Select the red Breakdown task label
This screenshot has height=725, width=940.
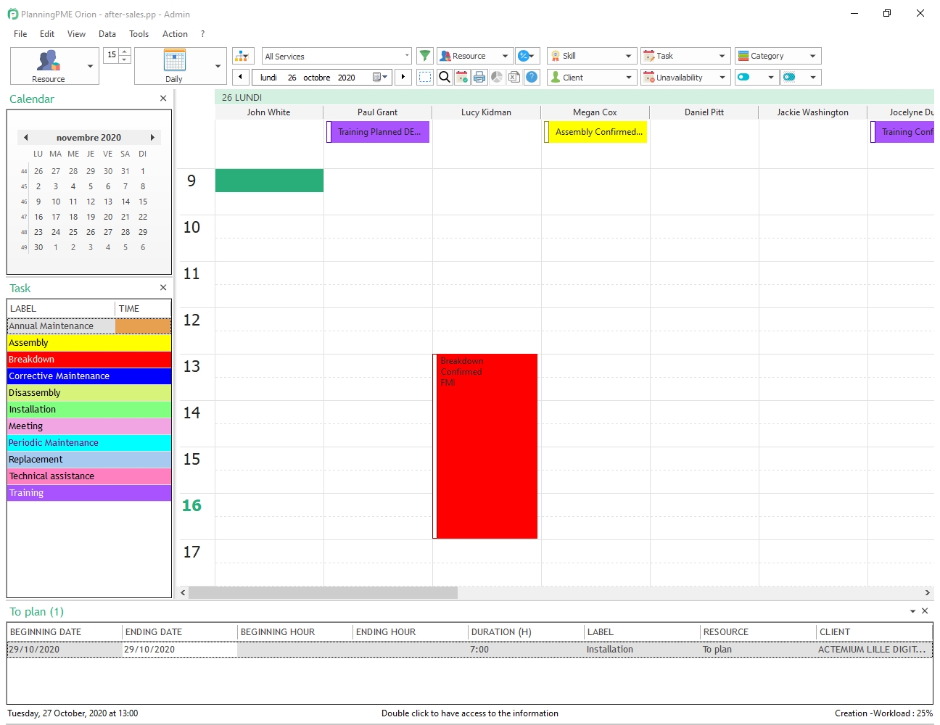pyautogui.click(x=88, y=359)
